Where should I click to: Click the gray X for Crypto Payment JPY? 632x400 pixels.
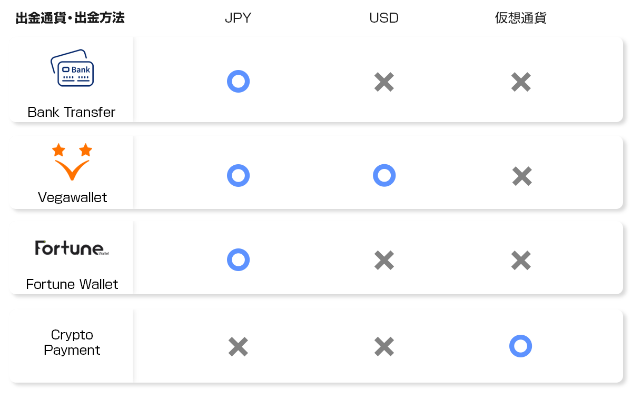pos(238,346)
